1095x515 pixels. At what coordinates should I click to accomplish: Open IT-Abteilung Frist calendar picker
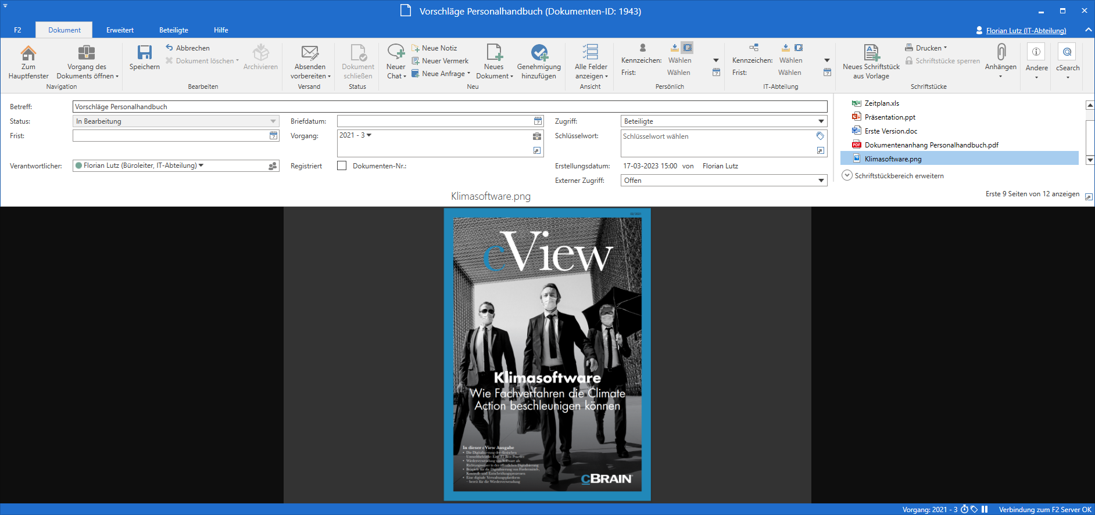827,73
